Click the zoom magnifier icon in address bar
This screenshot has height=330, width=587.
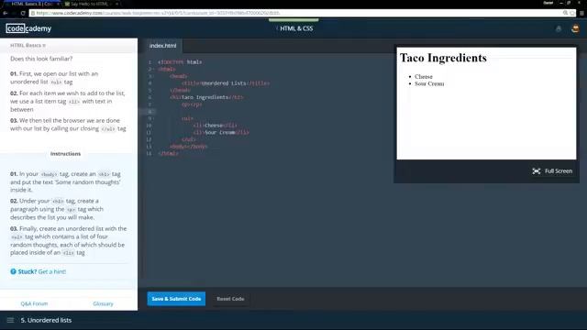[x=565, y=13]
